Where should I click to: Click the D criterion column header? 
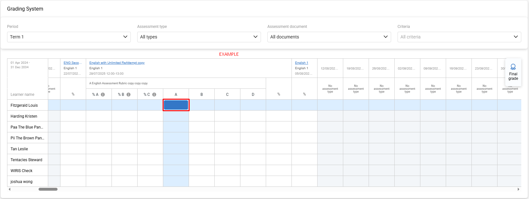(253, 95)
